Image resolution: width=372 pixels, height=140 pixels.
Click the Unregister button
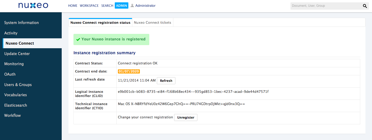[186, 118]
